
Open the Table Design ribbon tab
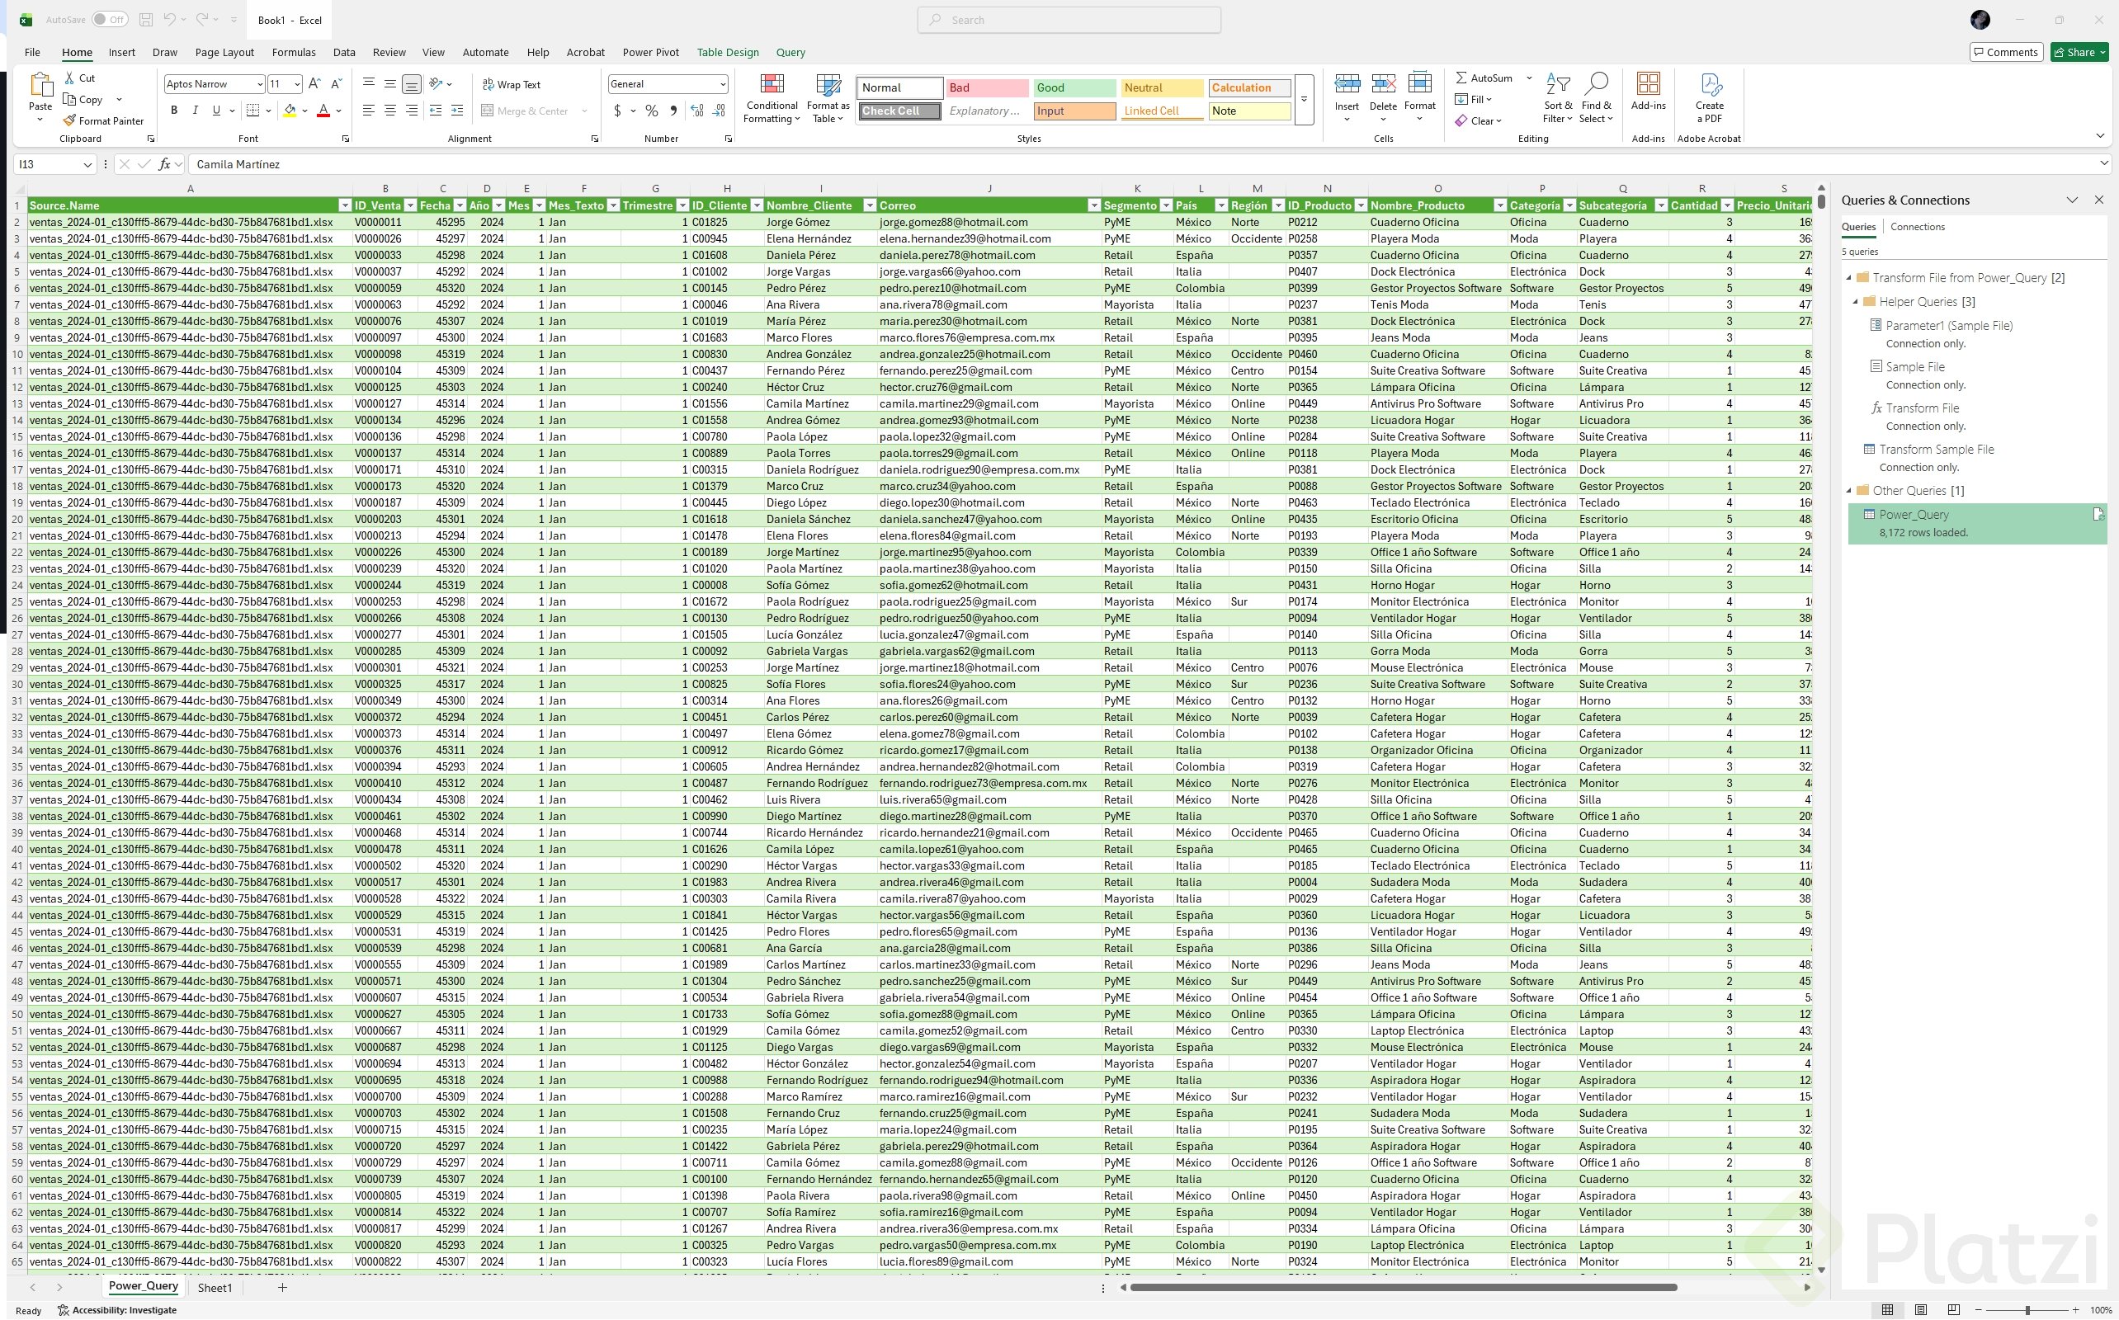726,52
